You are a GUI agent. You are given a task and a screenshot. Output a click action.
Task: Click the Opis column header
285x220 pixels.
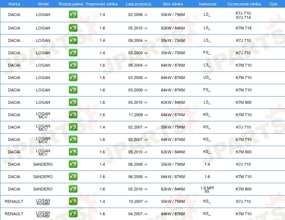point(273,4)
